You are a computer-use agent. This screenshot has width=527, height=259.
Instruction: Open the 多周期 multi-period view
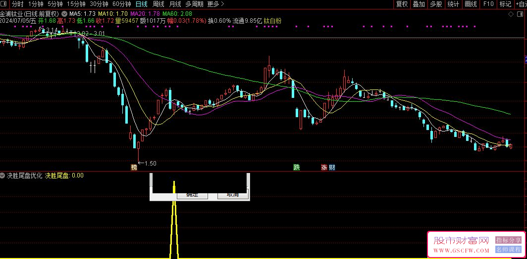click(194, 4)
